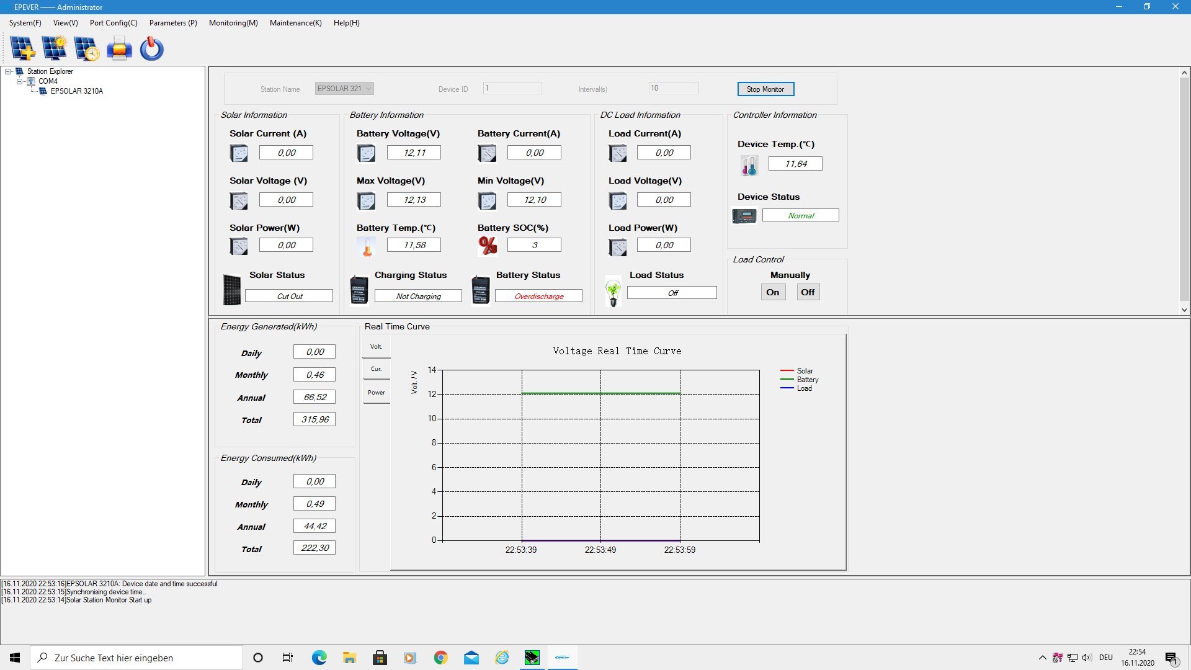The width and height of the screenshot is (1191, 670).
Task: Click the Device Temp thermometer icon
Action: [749, 165]
